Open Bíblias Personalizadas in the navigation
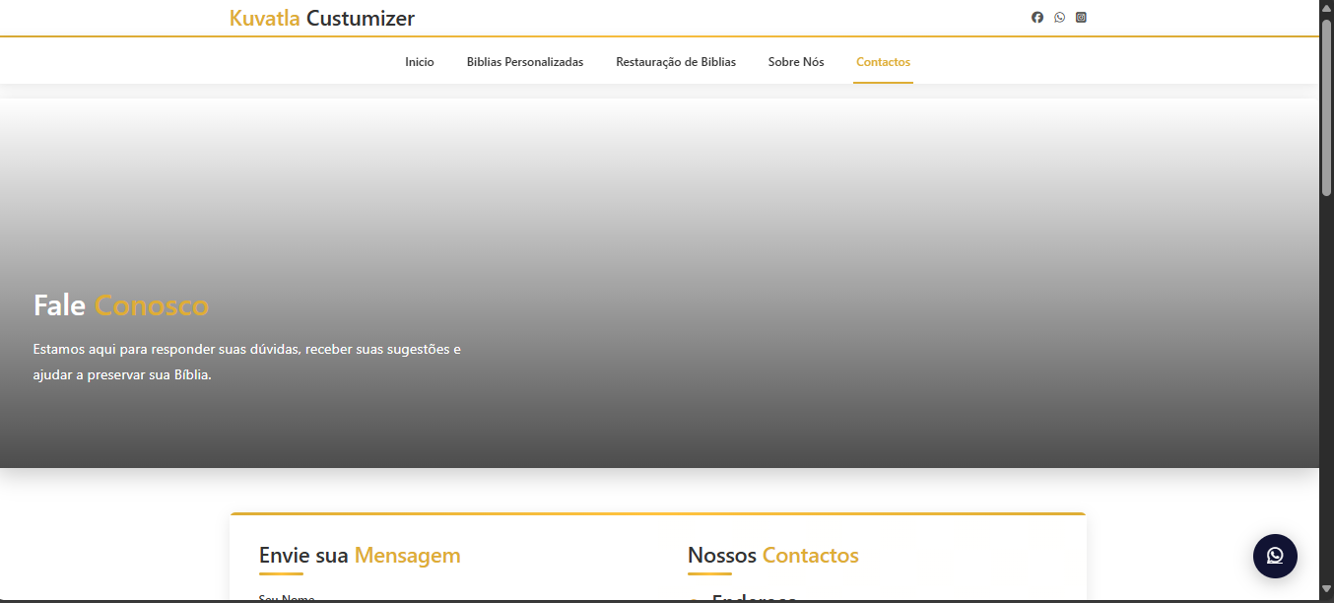The image size is (1334, 603). point(524,62)
